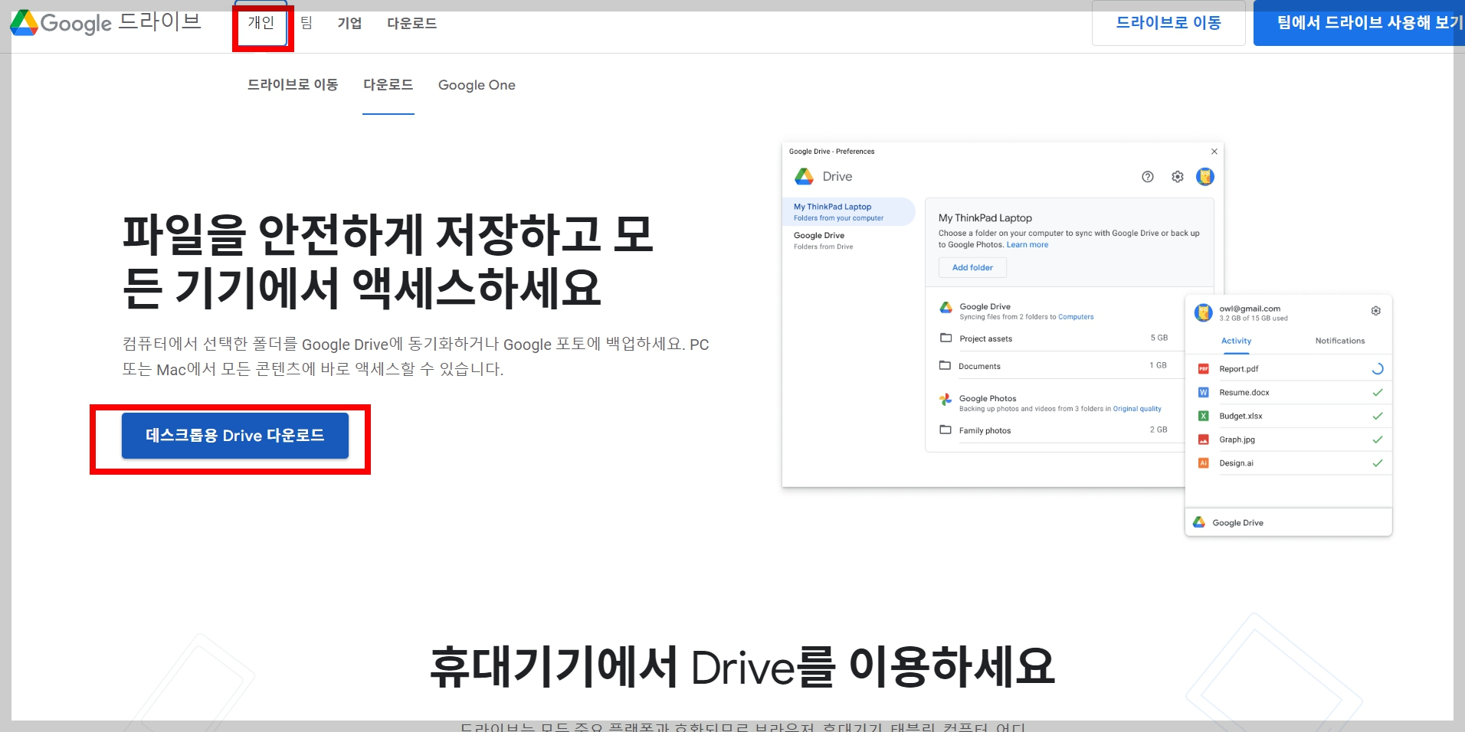The height and width of the screenshot is (732, 1465).
Task: Click the '3.2 GB of 15 GB used' text
Action: pos(1254,319)
